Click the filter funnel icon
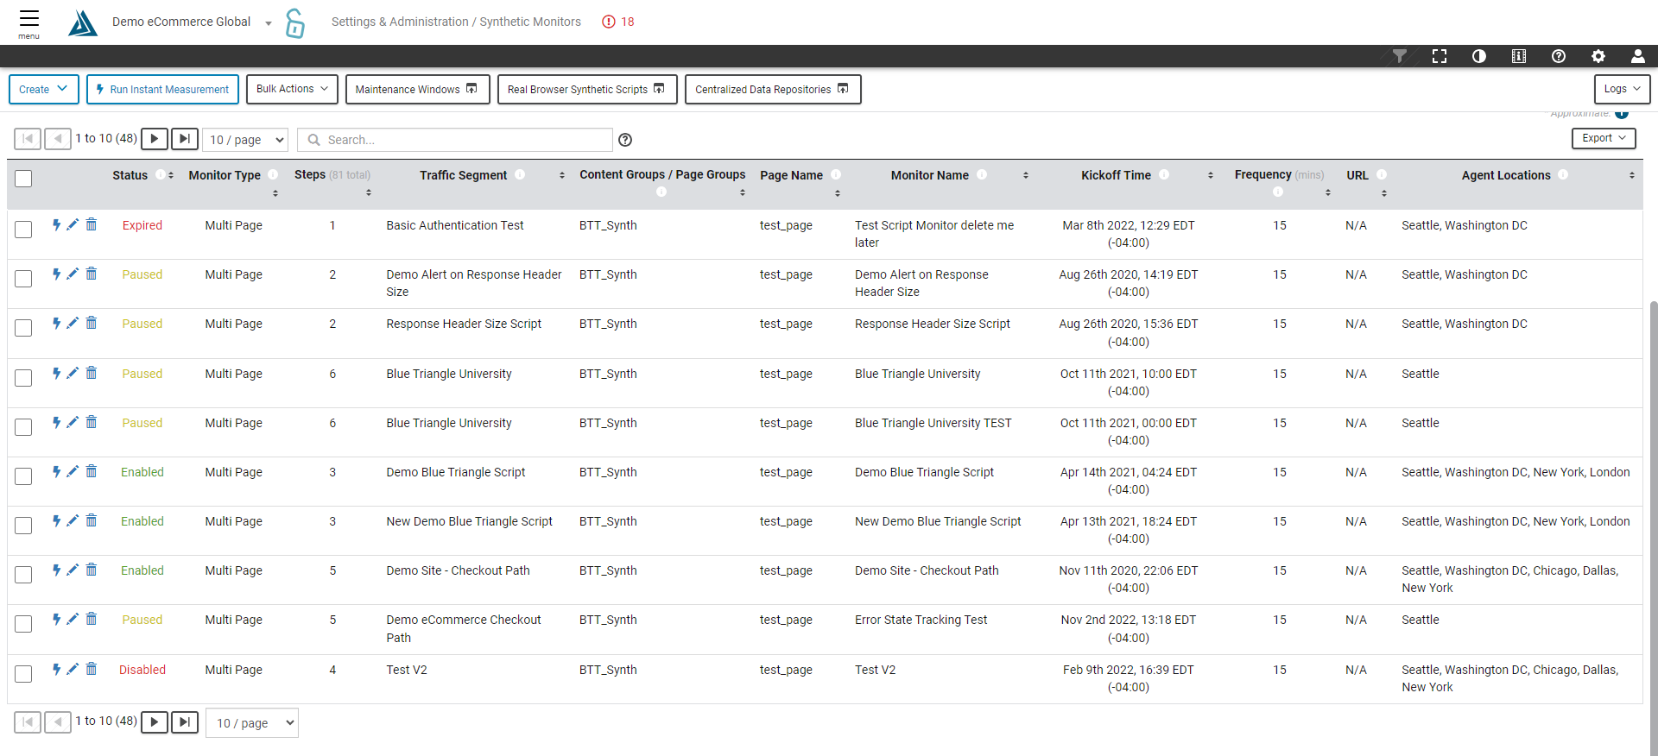The image size is (1658, 756). point(1399,56)
